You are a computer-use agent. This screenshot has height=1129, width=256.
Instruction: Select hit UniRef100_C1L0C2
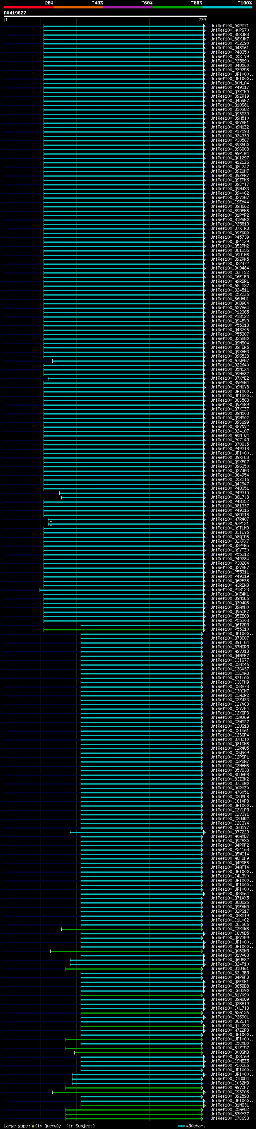[229, 920]
